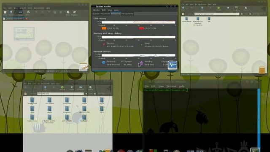Screen dimensions: 270x152
Task: Open Bookmarks menu in bottom-left file manager
Action: tap(45, 84)
